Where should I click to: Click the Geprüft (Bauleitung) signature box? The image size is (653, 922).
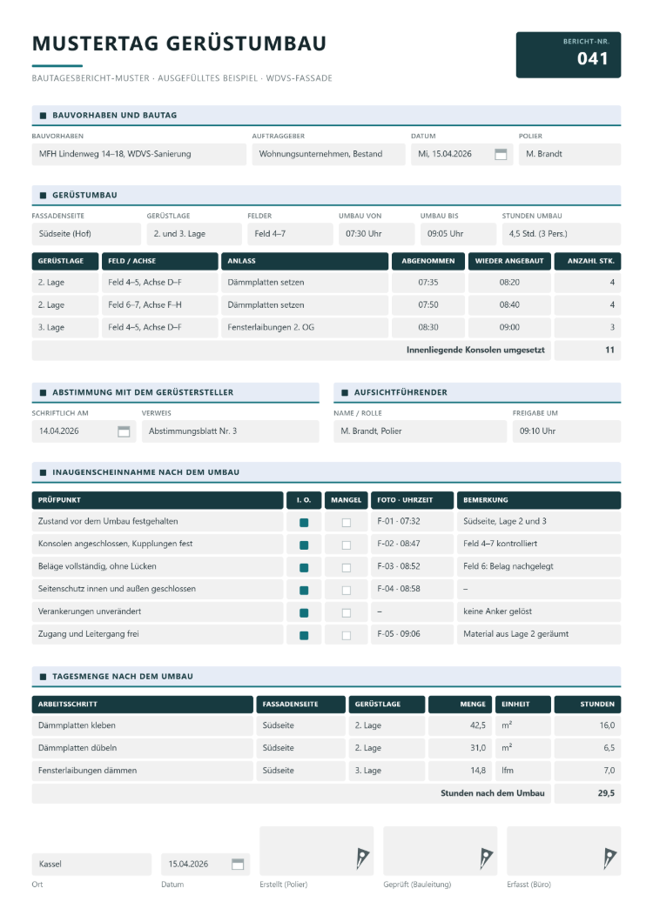point(440,851)
